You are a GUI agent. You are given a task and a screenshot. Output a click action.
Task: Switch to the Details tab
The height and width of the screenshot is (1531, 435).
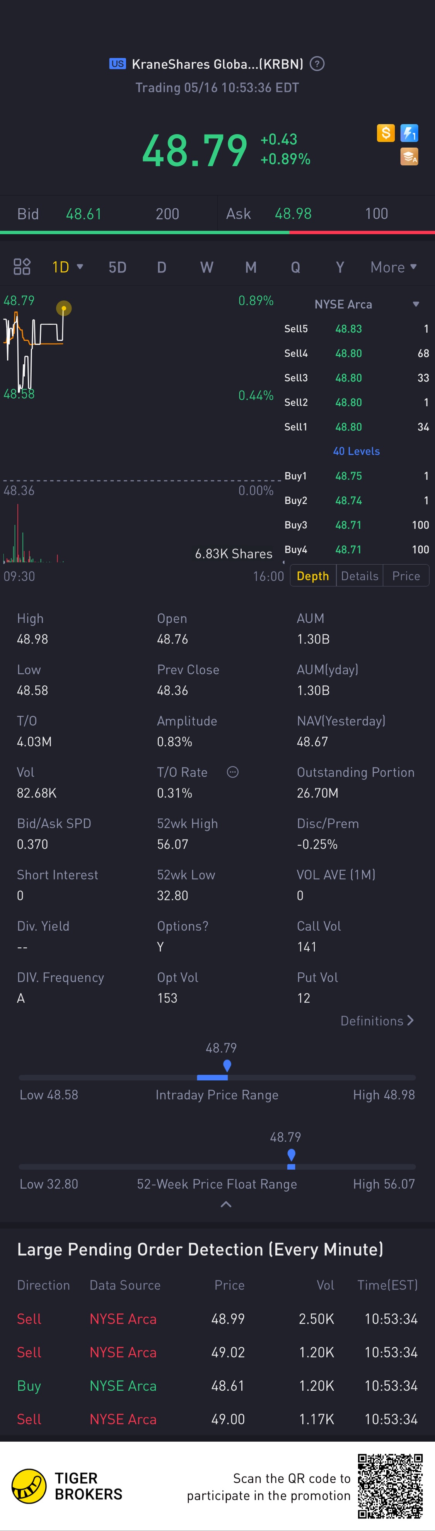360,576
